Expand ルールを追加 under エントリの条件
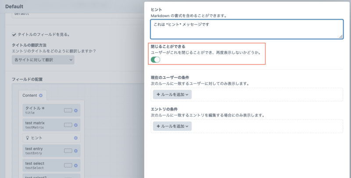351x178 pixels. [x=172, y=126]
